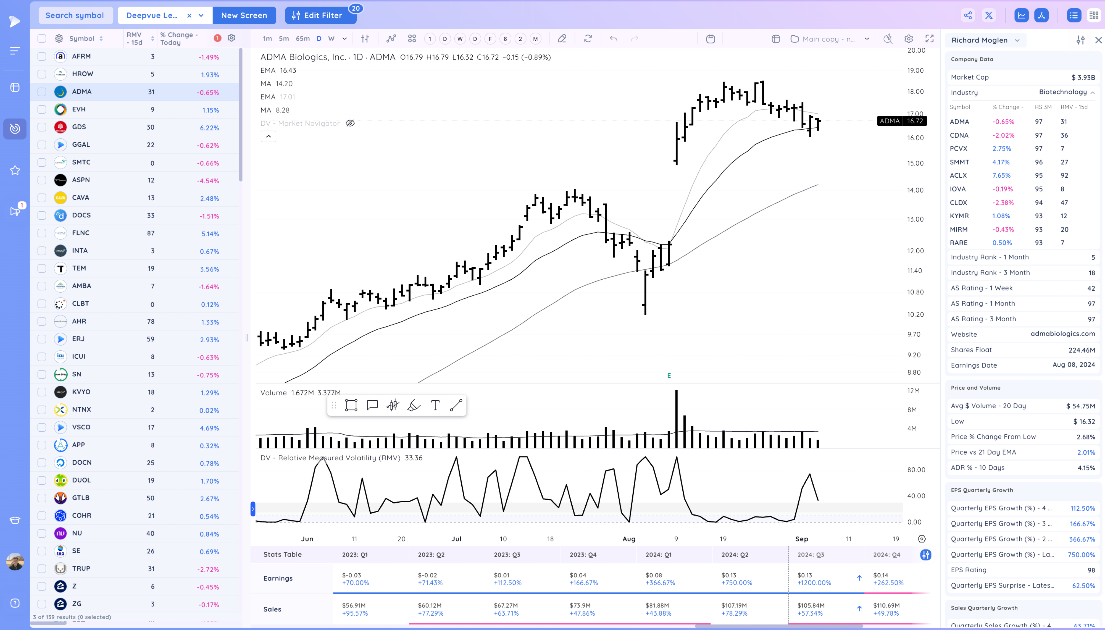The height and width of the screenshot is (630, 1105).
Task: Click the New Screen button
Action: tap(244, 15)
